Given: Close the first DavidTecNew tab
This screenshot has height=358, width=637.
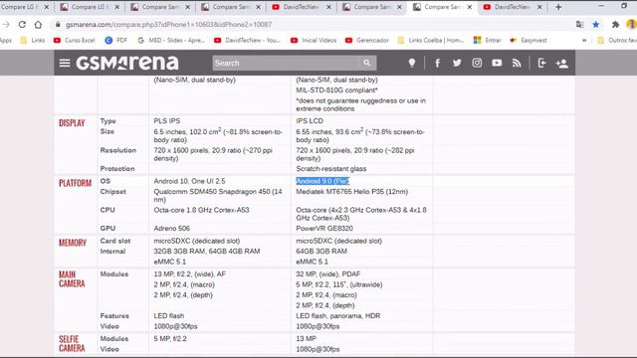Looking at the screenshot, I should pos(328,7).
